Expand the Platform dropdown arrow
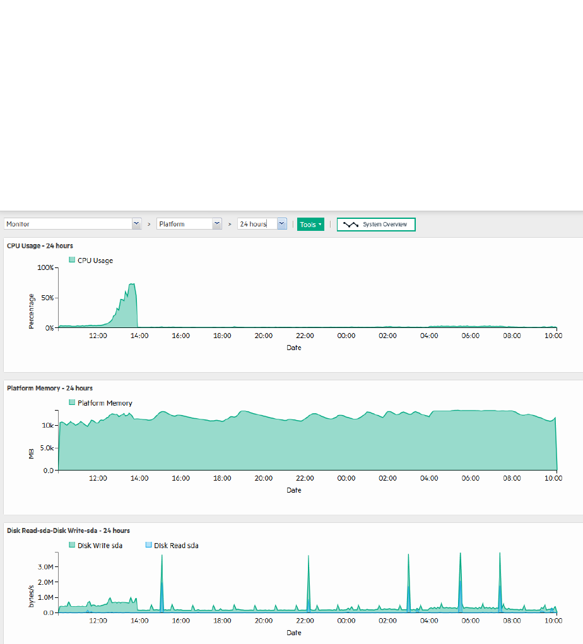Viewport: 583px width, 644px height. pyautogui.click(x=217, y=224)
